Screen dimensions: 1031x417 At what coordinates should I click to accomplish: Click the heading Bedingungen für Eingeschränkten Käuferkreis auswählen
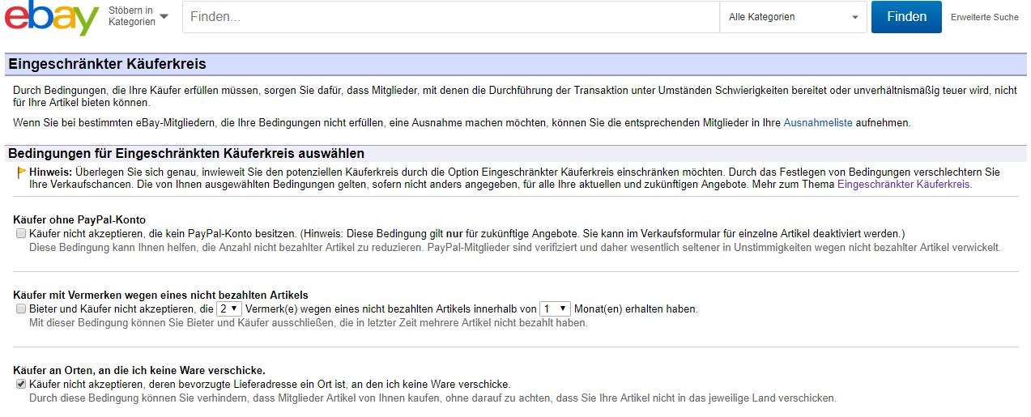click(186, 153)
